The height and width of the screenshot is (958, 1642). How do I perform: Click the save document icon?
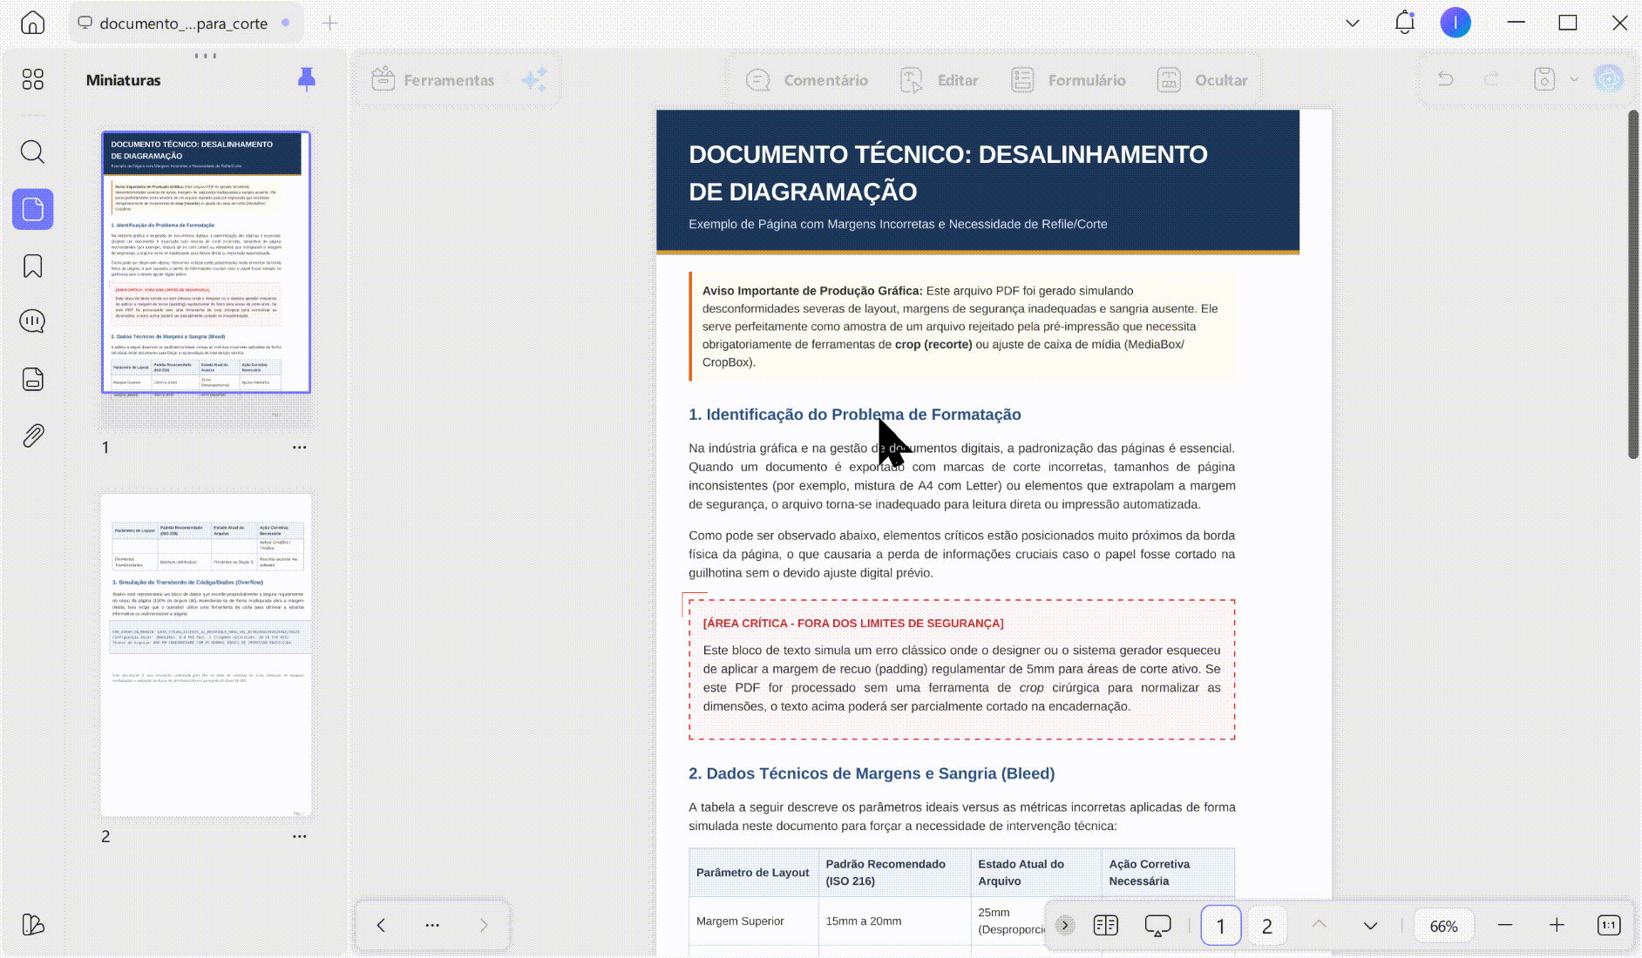point(1544,79)
